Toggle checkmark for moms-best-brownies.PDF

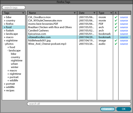pyautogui.click(x=116, y=24)
